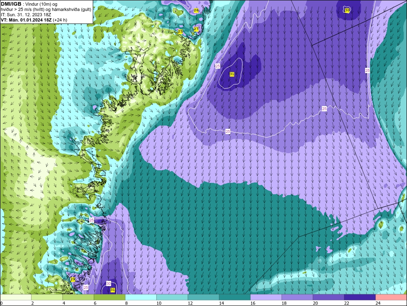Pick the 4–6 m/s green legend swatch
The width and height of the screenshot is (407, 306).
point(78,297)
